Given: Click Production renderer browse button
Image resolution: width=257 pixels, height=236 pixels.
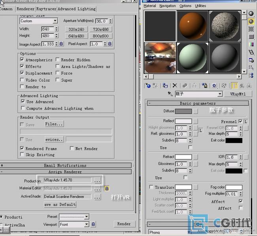Looking at the screenshot, I should pyautogui.click(x=97, y=181).
